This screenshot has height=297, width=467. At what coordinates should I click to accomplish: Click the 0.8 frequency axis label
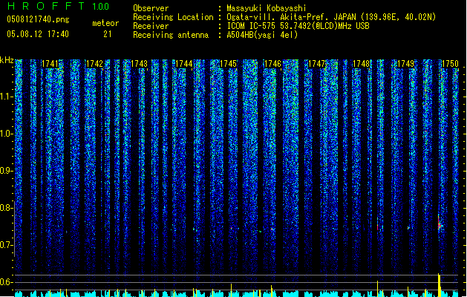tap(7, 208)
